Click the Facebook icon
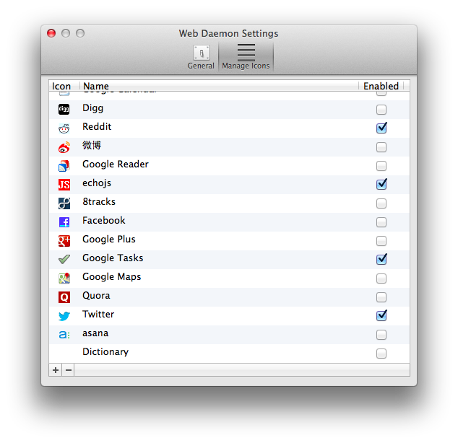This screenshot has width=458, height=443. tap(64, 222)
